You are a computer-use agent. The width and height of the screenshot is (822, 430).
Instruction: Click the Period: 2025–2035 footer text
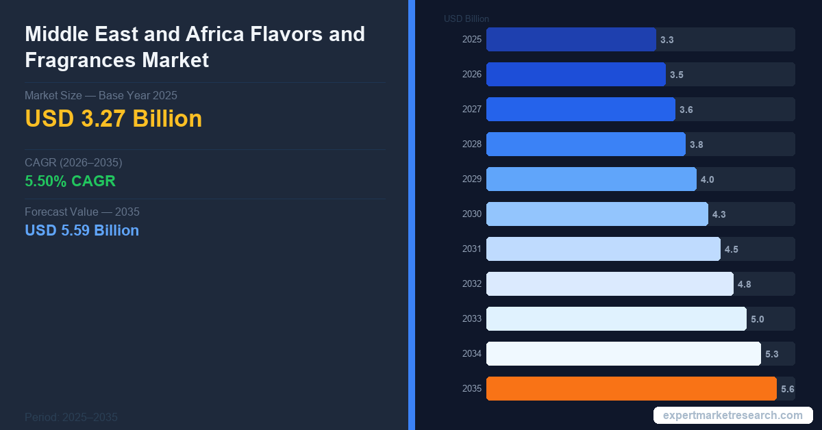[x=71, y=417]
